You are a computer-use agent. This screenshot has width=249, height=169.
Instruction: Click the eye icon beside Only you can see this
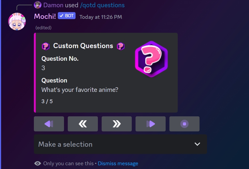click(x=38, y=163)
